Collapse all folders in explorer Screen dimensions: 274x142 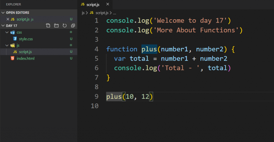click(x=73, y=25)
